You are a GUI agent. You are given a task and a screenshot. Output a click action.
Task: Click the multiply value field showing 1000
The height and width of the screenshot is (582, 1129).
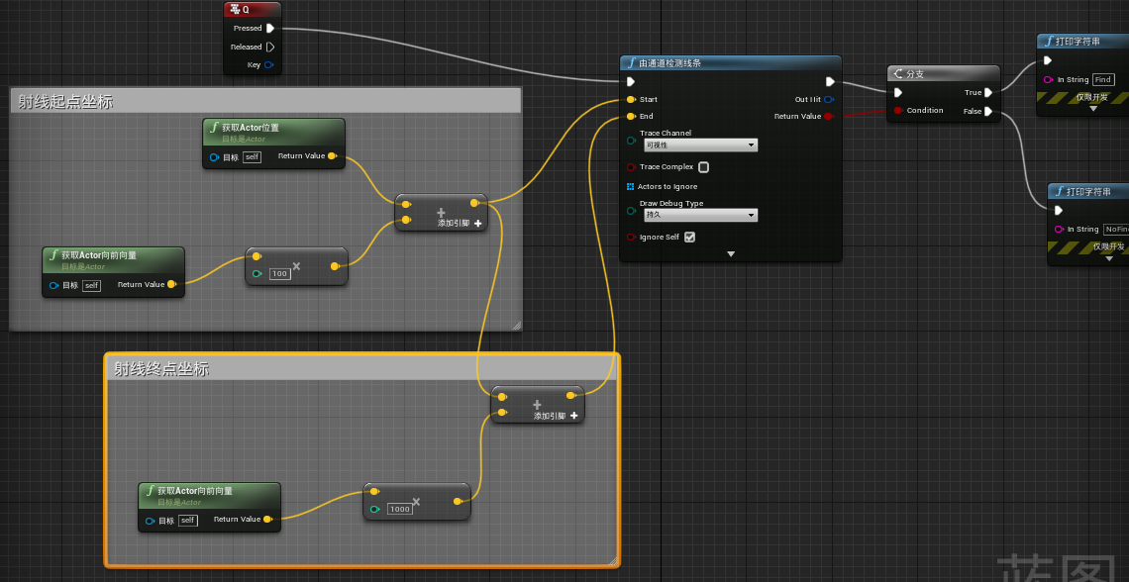tap(400, 509)
